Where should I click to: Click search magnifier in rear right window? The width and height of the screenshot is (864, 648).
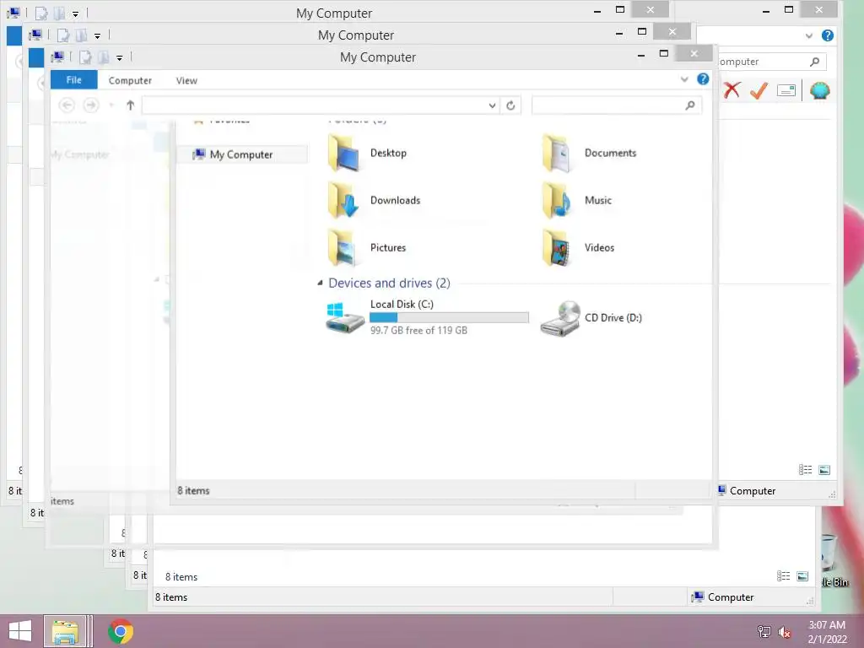pos(815,62)
